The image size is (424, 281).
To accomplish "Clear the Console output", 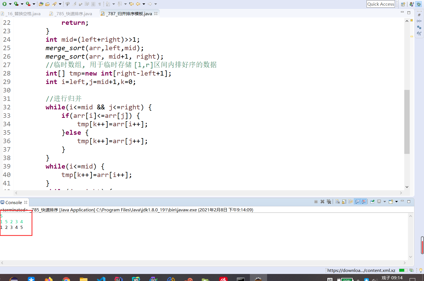I will pos(338,202).
